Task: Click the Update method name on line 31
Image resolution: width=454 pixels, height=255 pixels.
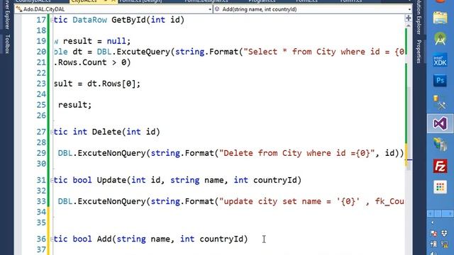Action: coord(111,181)
